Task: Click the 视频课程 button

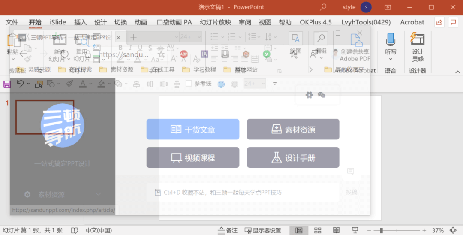Action: [193, 157]
